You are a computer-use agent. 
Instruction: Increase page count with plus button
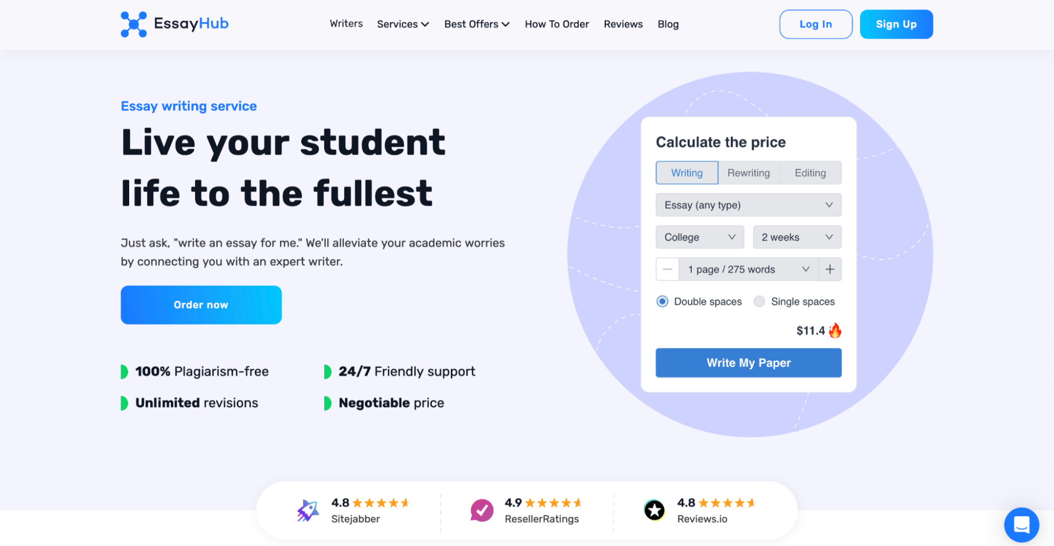(x=830, y=270)
